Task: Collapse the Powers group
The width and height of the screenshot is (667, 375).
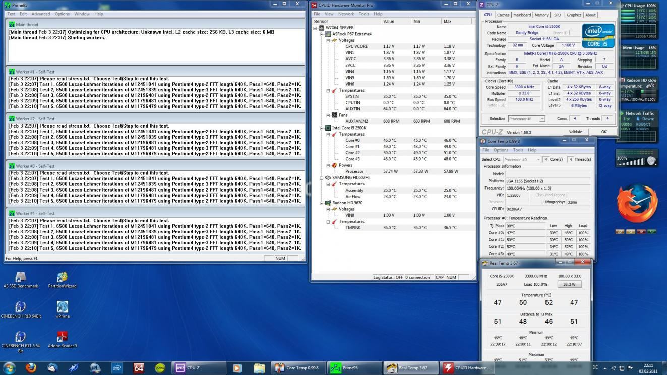Action: pyautogui.click(x=328, y=165)
